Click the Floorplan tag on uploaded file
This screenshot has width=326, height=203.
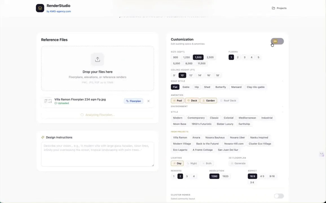tap(133, 101)
